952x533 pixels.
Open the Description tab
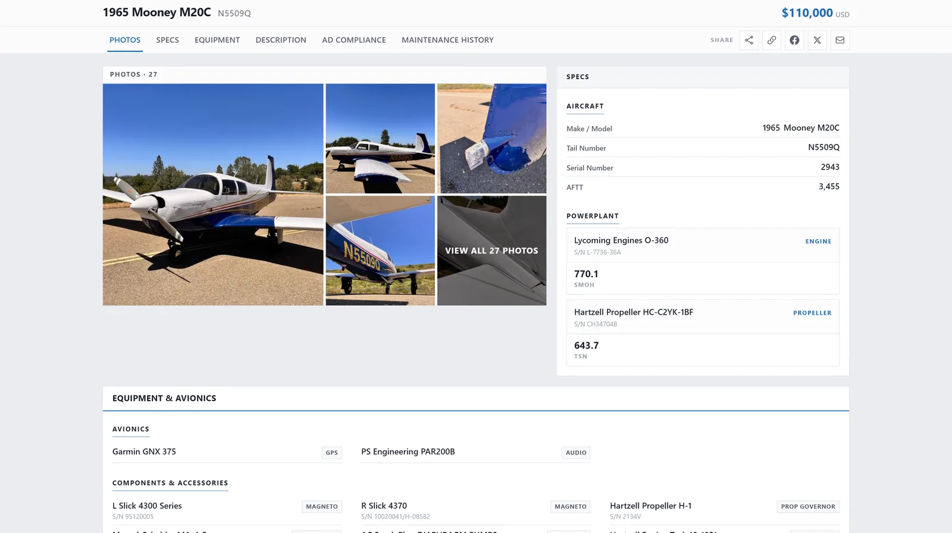point(281,40)
